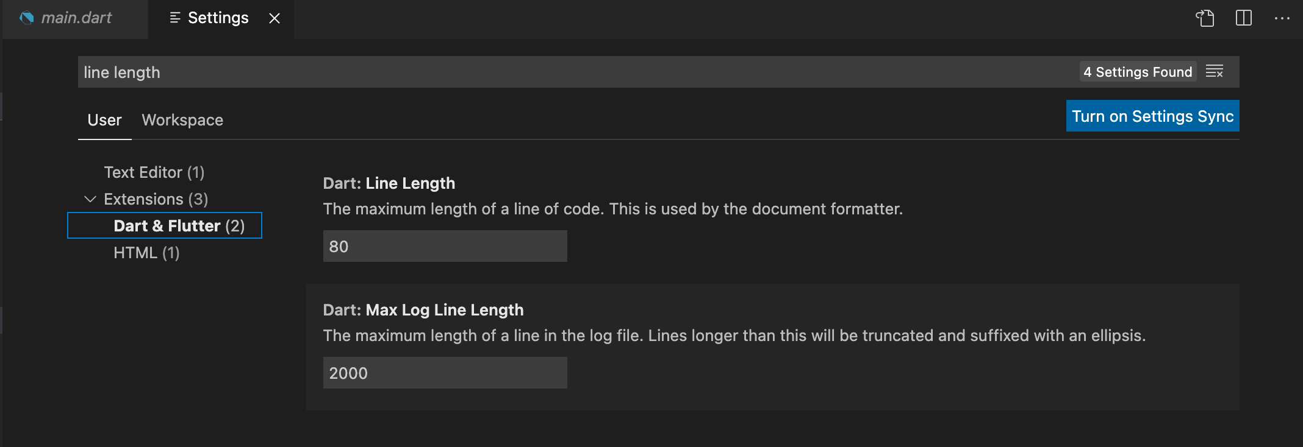Screen dimensions: 1303x447
Task: Turn on Settings Sync
Action: pyautogui.click(x=1152, y=116)
